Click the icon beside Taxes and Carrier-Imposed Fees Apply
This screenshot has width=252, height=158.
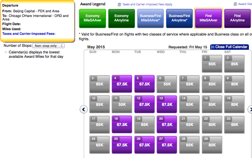(119, 4)
